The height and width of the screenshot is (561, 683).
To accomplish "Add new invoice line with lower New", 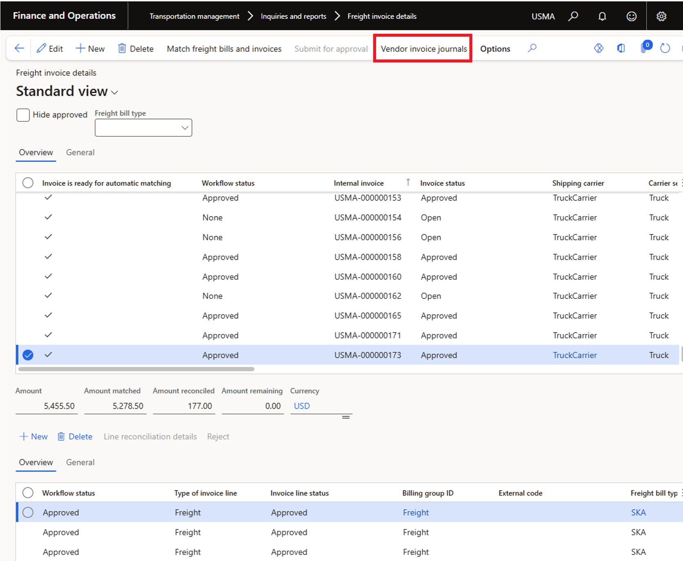I will coord(33,436).
